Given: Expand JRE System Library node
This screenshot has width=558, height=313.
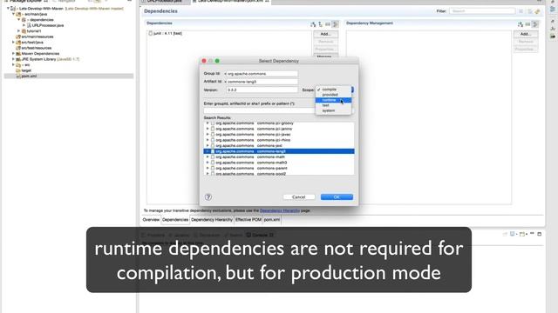Looking at the screenshot, I should tap(14, 59).
